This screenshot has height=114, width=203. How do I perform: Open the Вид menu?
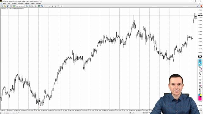pos(9,3)
